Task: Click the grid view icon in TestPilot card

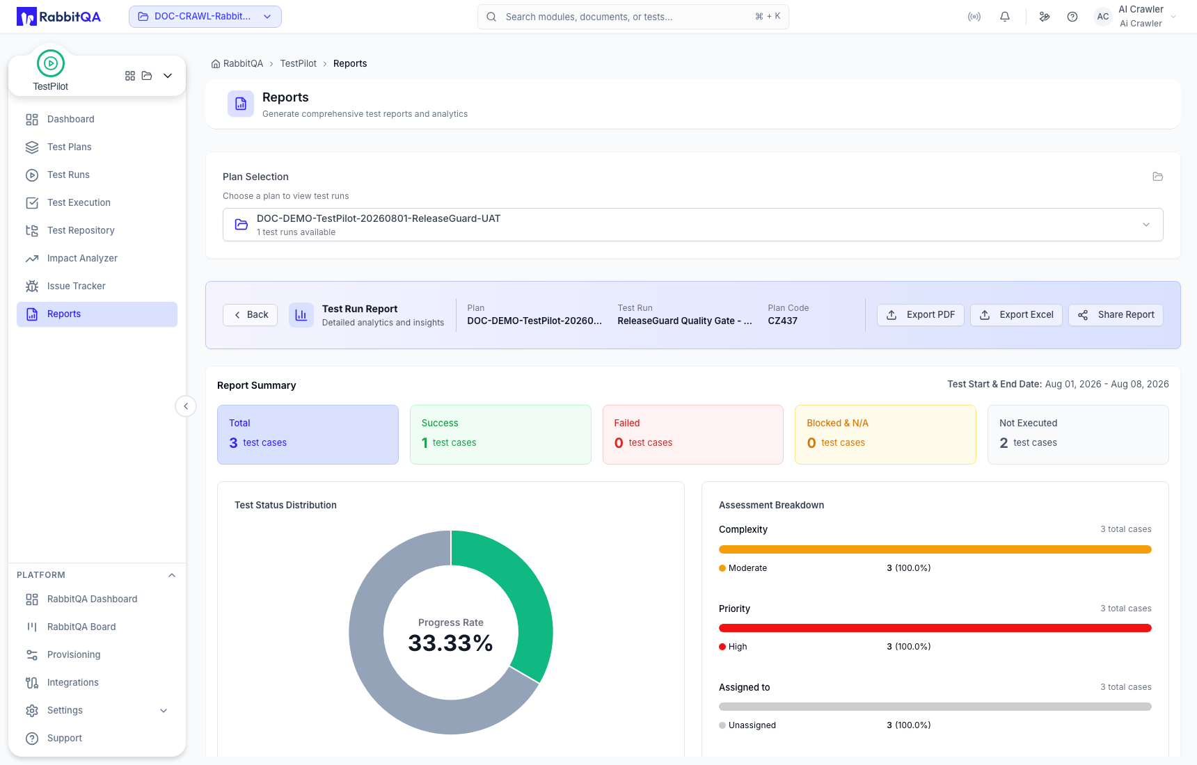Action: pos(130,76)
